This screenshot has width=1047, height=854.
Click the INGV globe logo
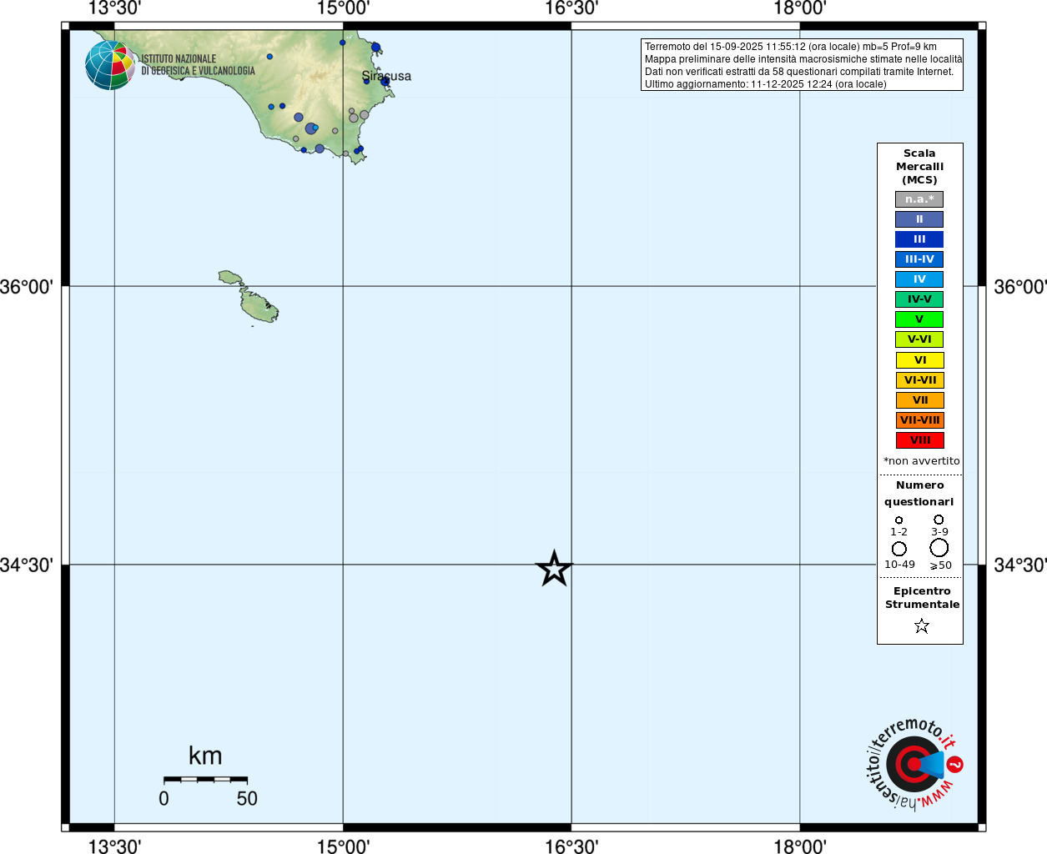(x=110, y=65)
